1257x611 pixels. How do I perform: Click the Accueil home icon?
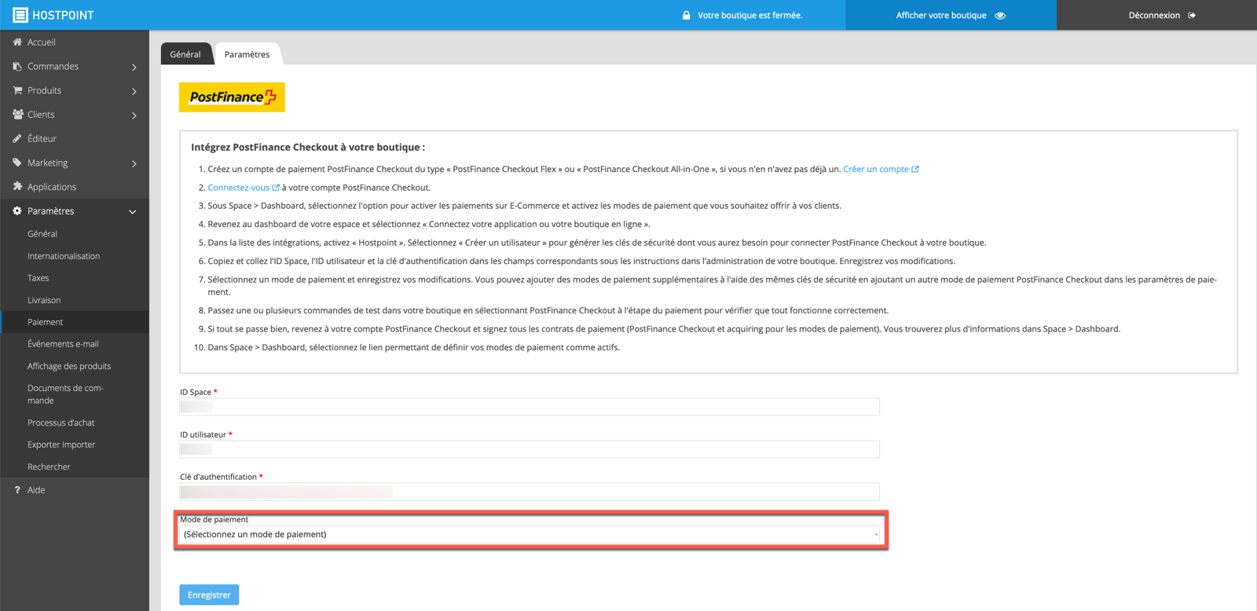pos(17,42)
